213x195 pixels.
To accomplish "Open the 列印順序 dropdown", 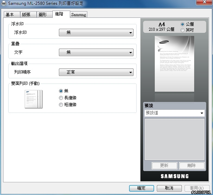I will tap(96, 72).
